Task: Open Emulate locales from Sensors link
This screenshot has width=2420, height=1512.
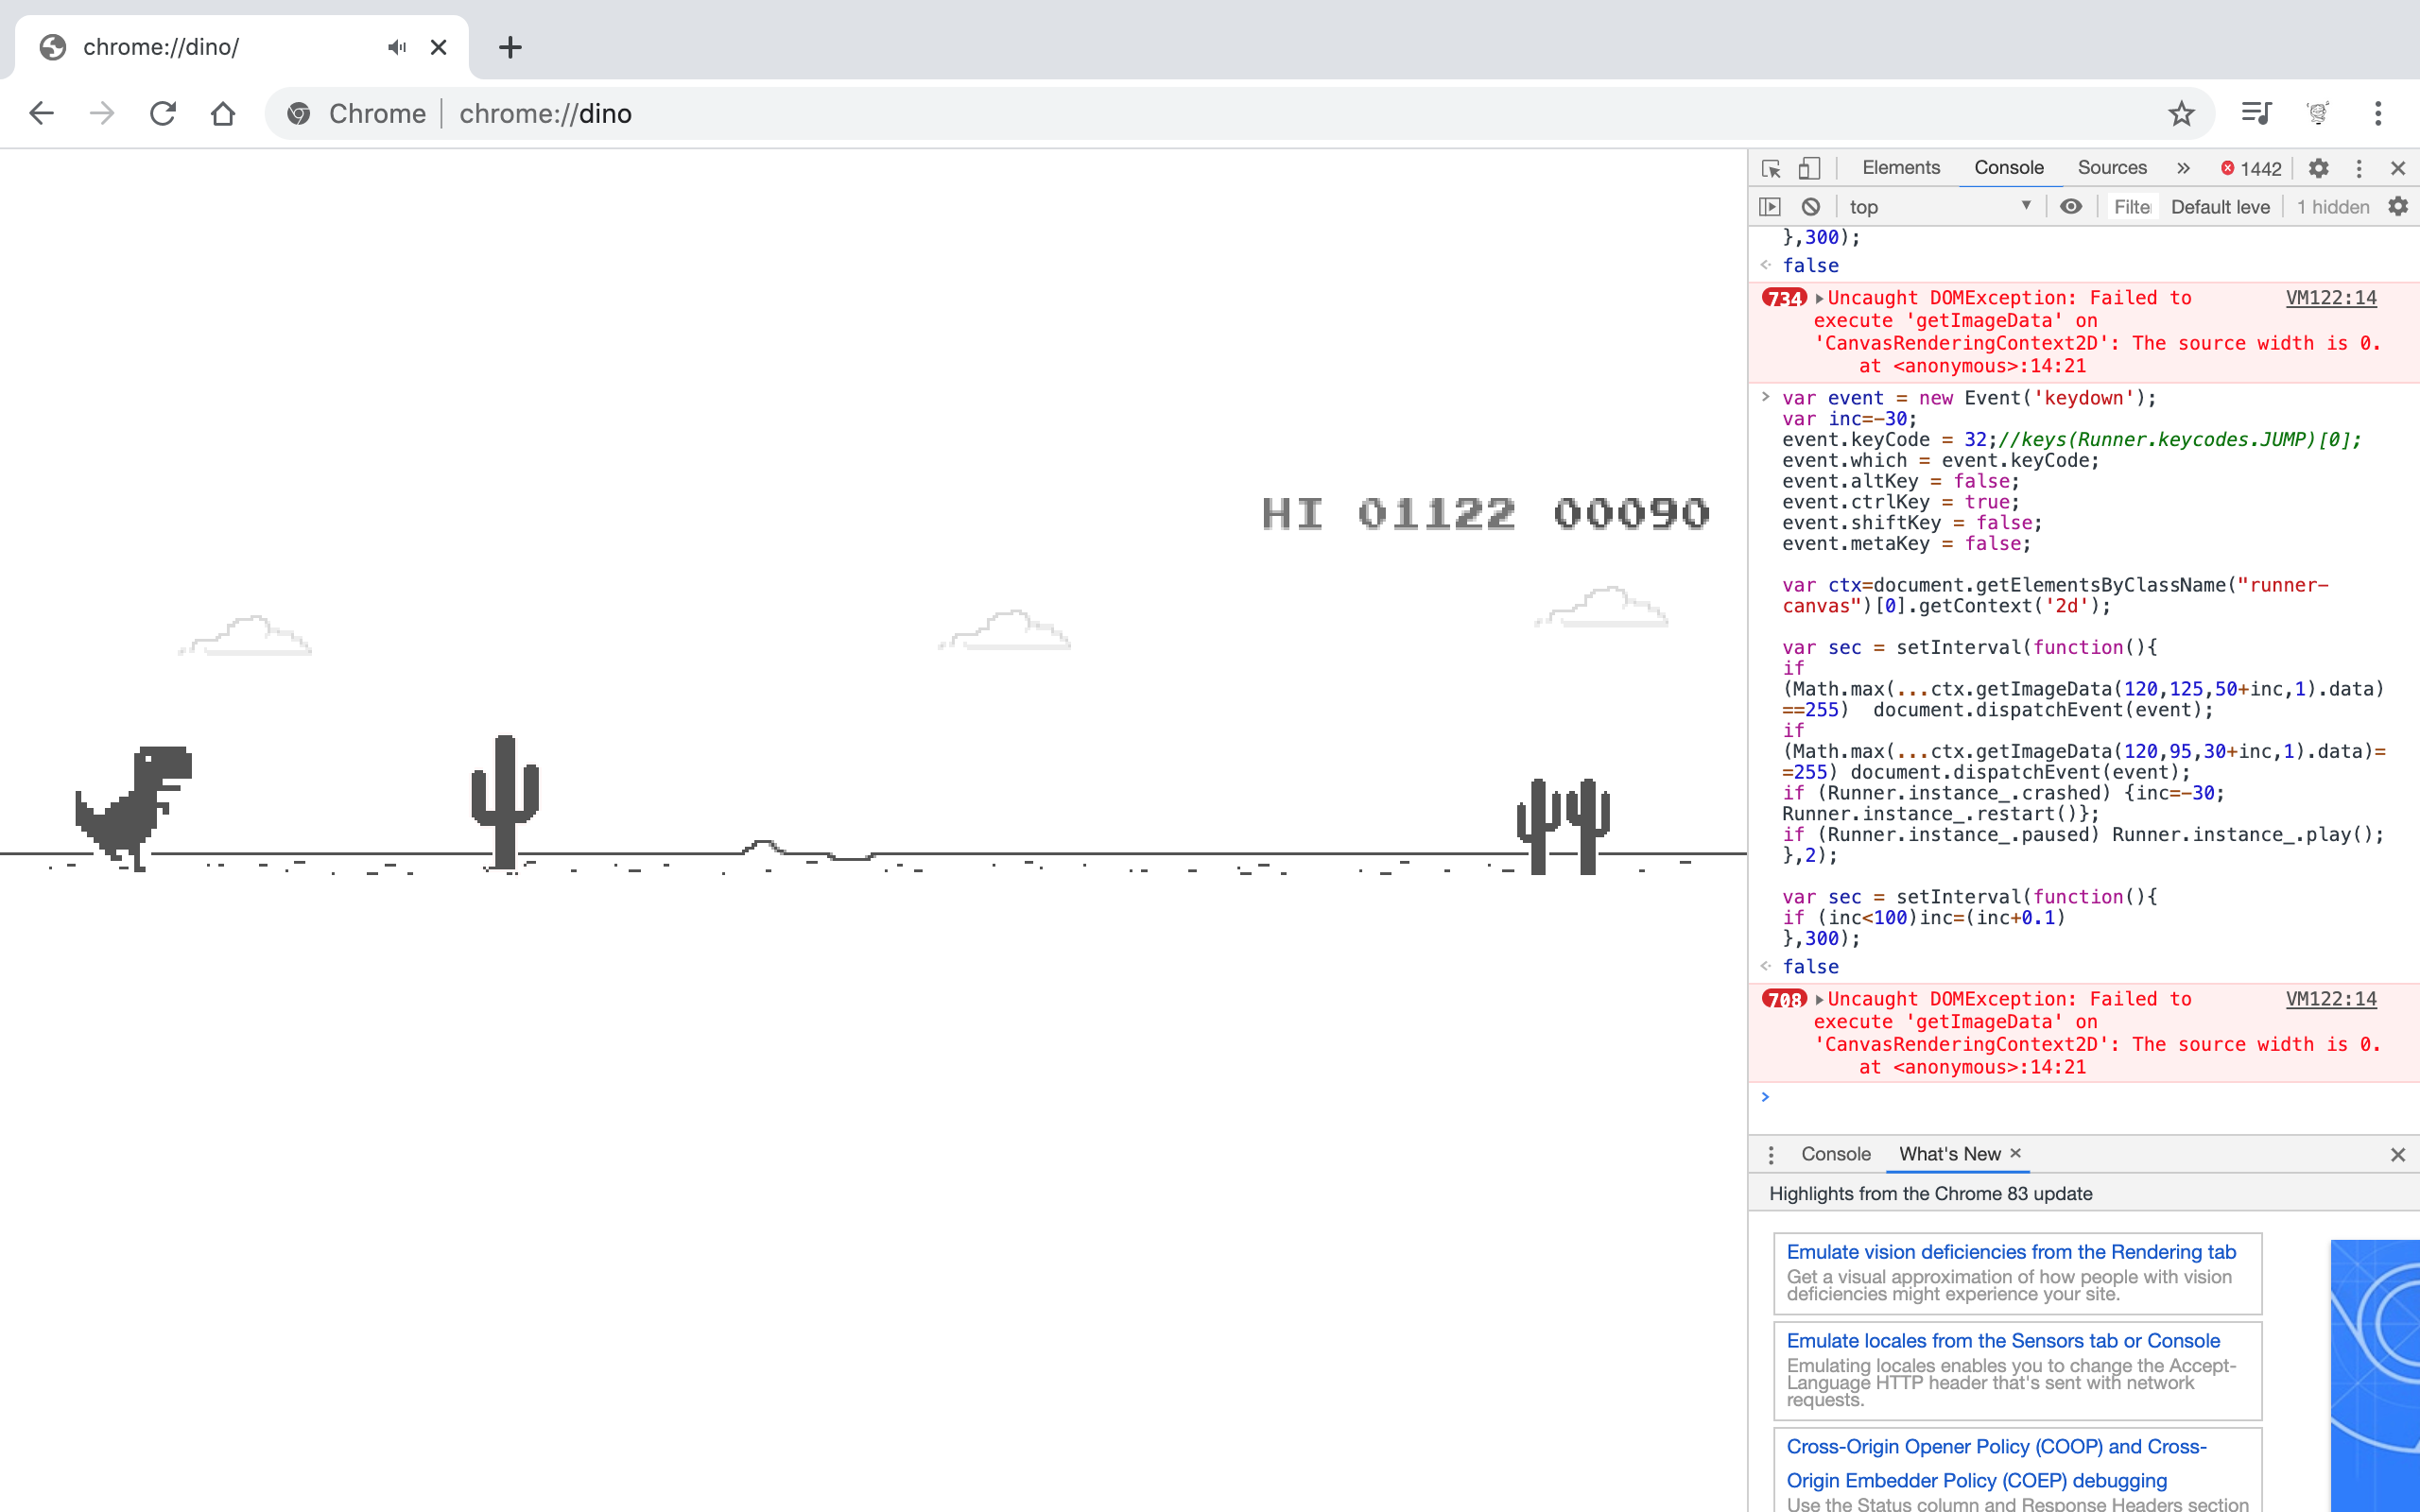Action: tap(2003, 1341)
